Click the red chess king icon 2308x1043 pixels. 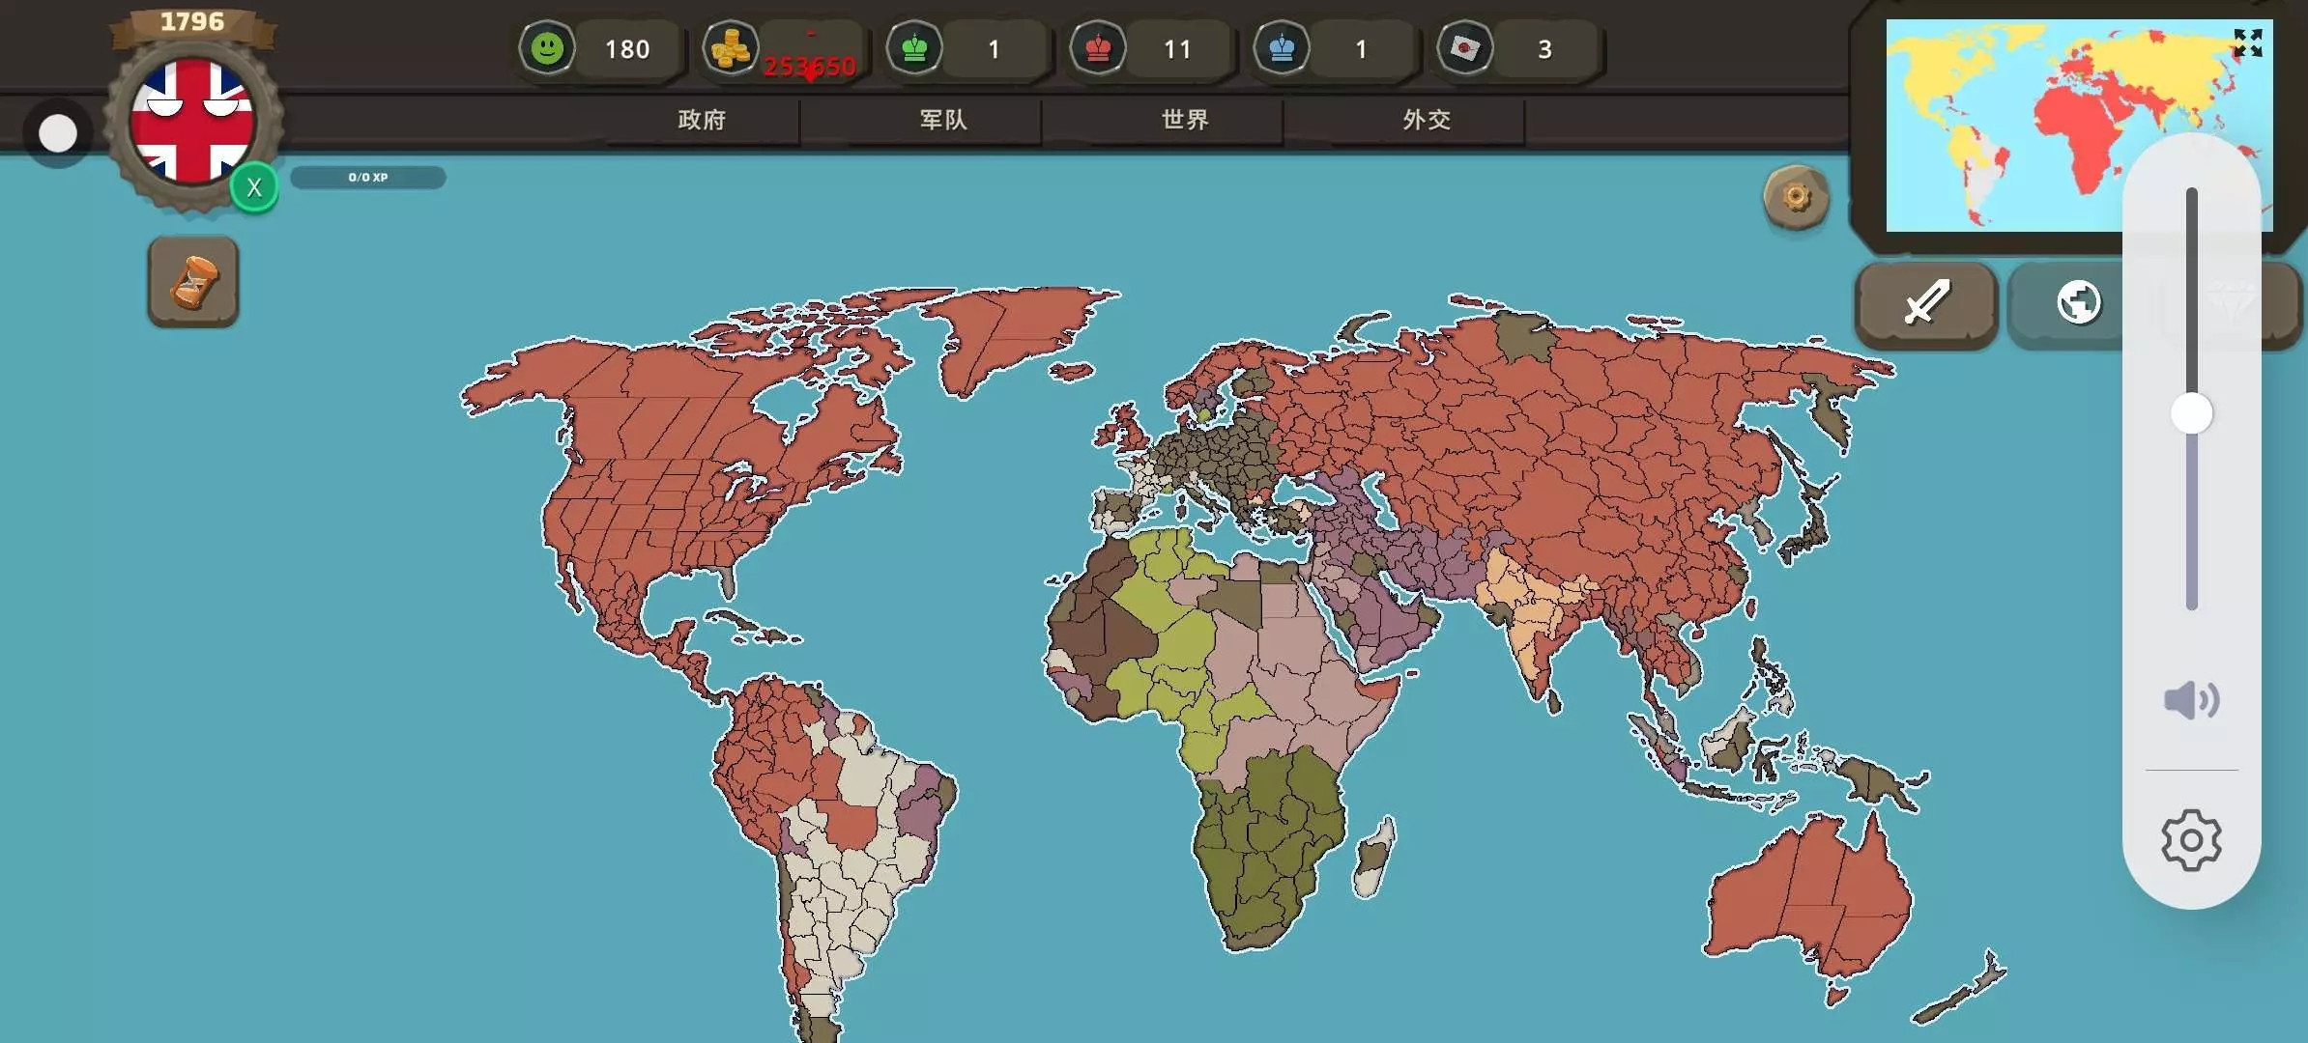click(x=1098, y=48)
